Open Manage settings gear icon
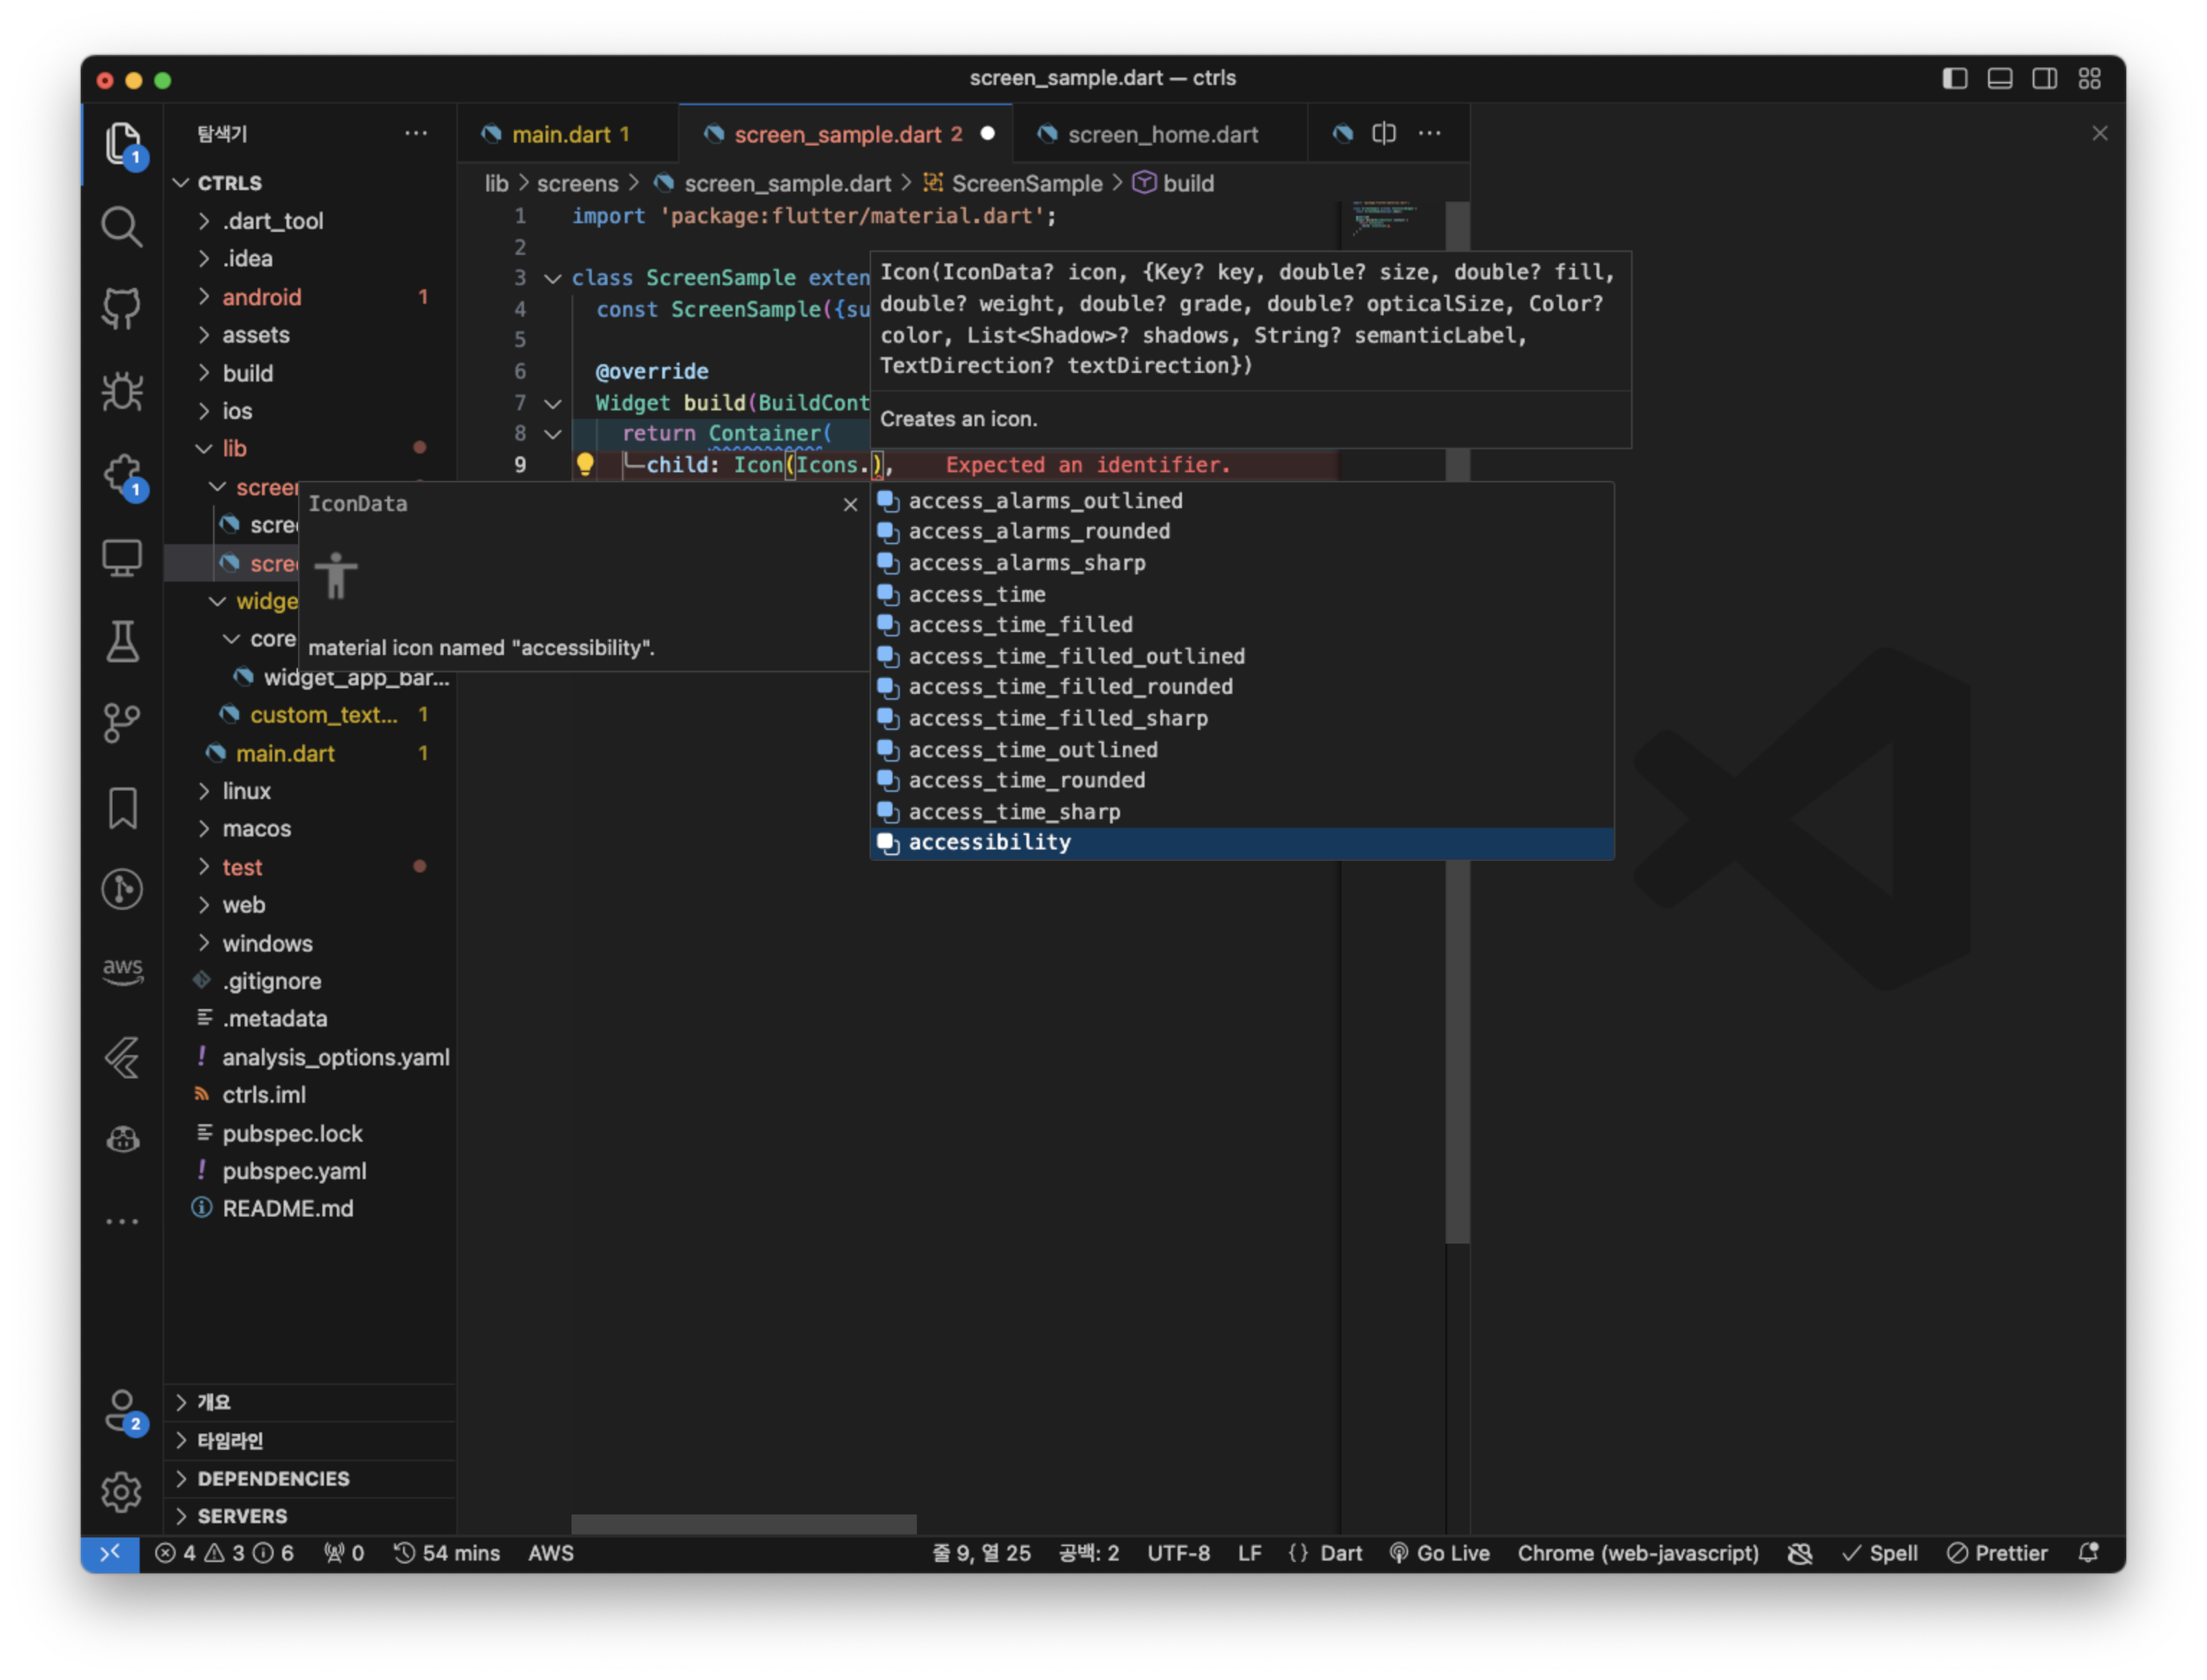 click(121, 1492)
